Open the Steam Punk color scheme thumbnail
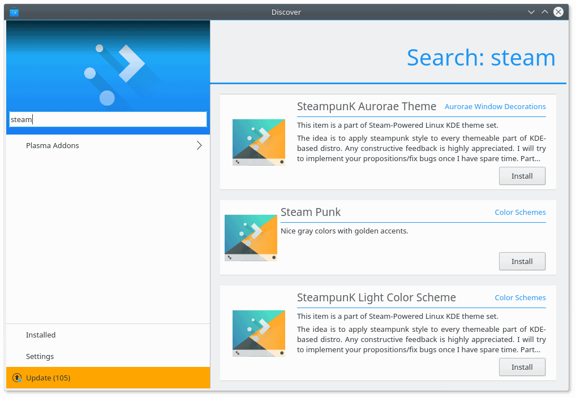576x398 pixels. [251, 237]
